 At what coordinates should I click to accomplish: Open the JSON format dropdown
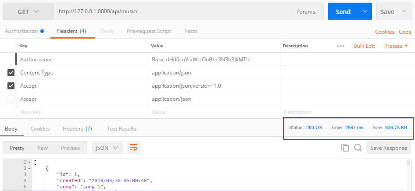click(107, 148)
